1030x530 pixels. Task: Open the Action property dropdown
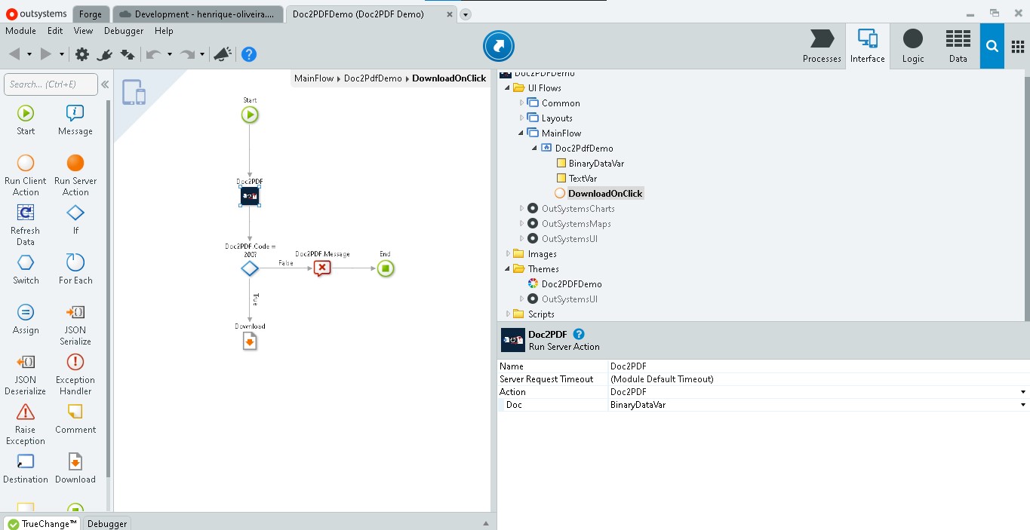click(x=1022, y=392)
